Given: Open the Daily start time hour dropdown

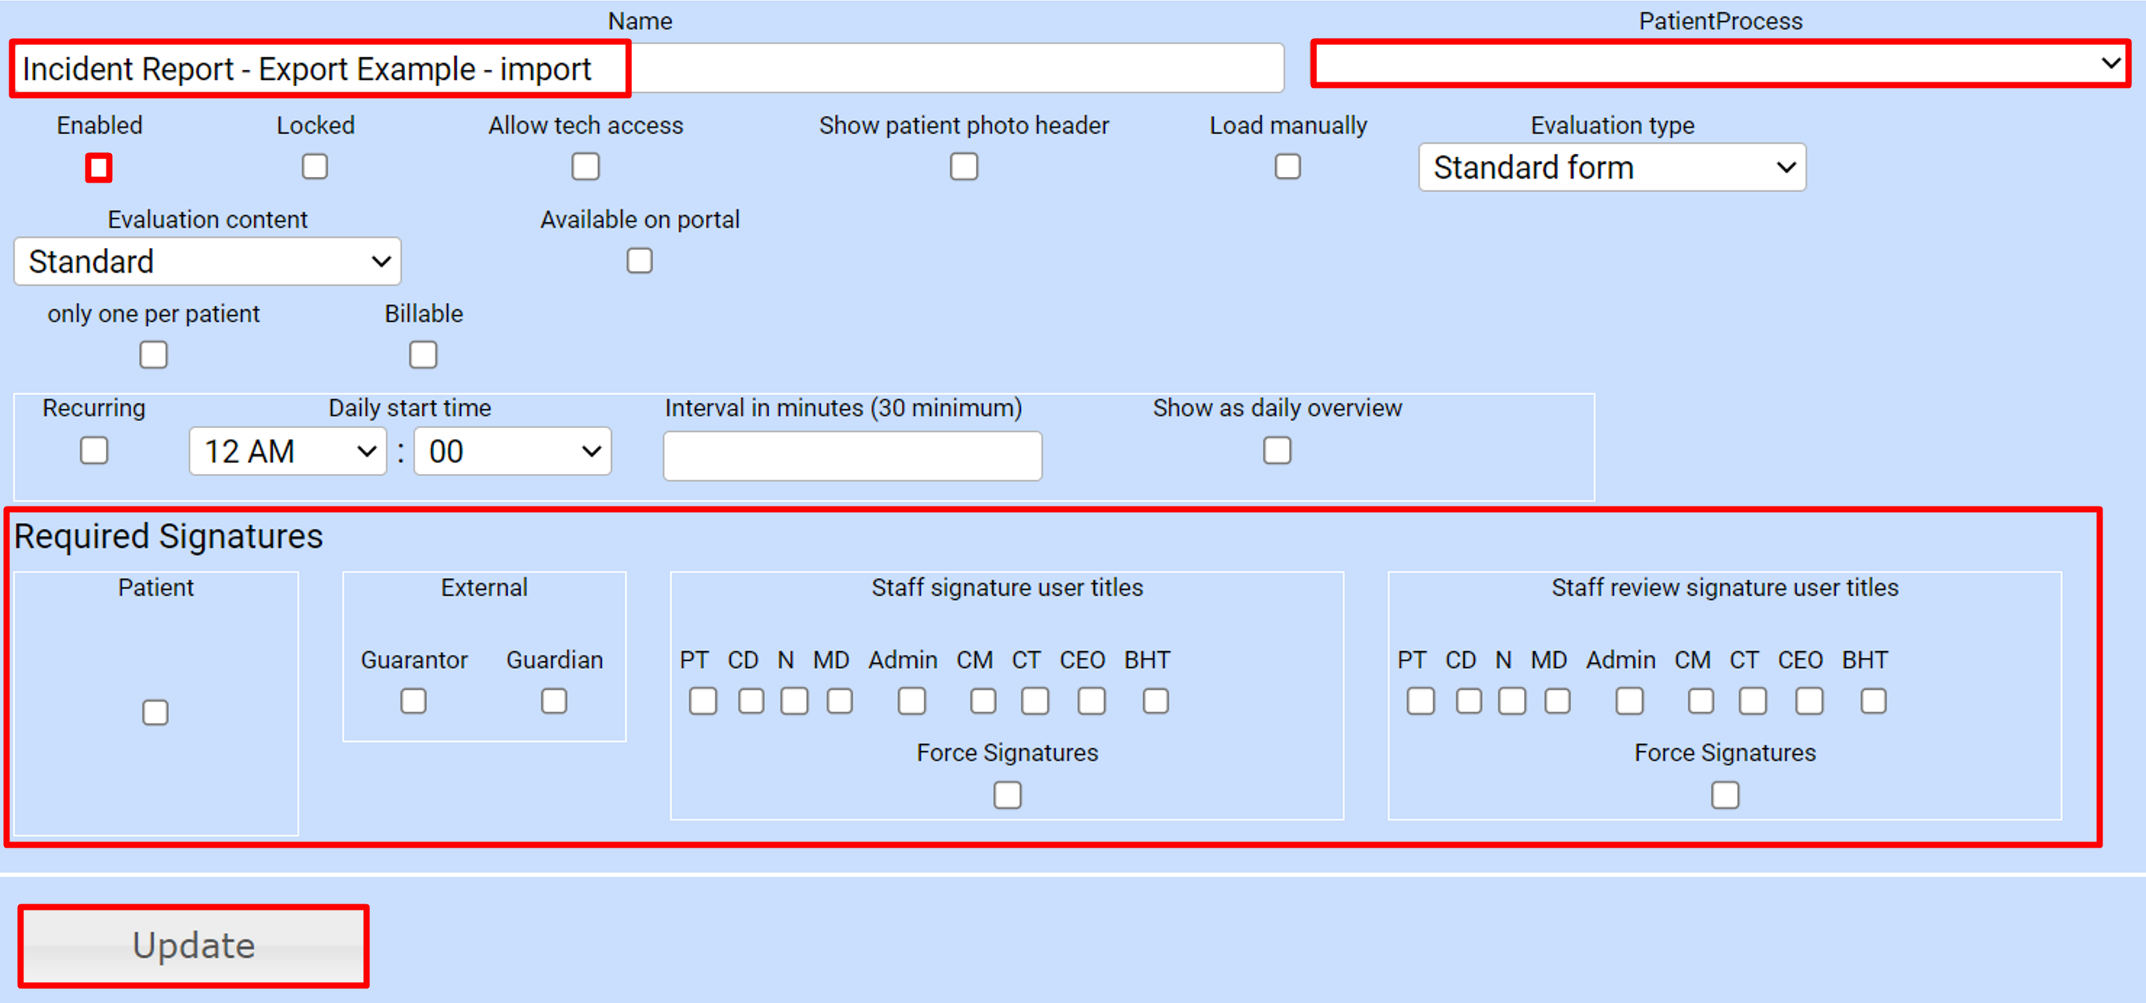Looking at the screenshot, I should click(x=288, y=451).
